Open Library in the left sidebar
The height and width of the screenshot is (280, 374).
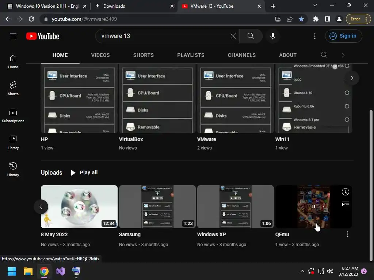[13, 143]
